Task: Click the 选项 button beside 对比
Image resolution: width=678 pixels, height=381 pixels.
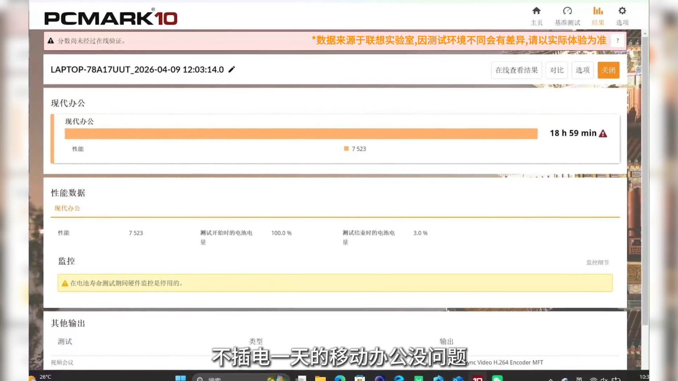Action: (x=583, y=70)
